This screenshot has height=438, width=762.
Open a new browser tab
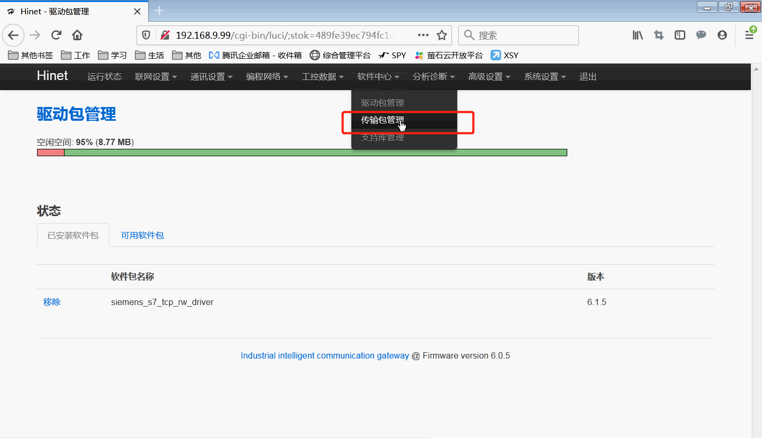[x=159, y=11]
